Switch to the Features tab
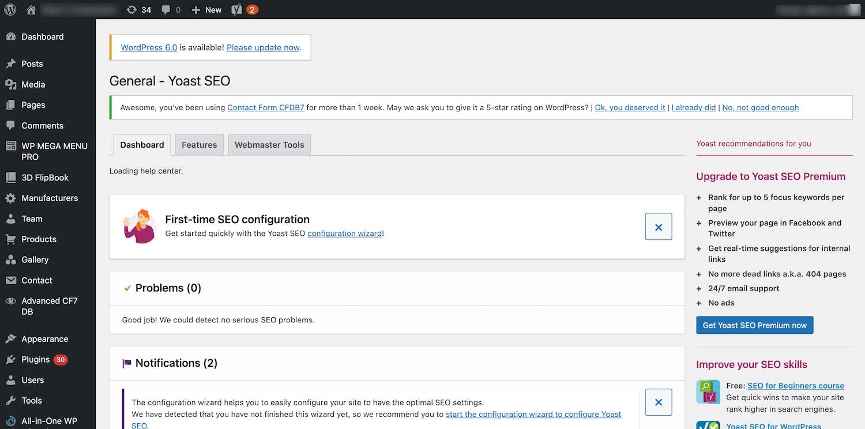This screenshot has height=429, width=865. click(200, 145)
